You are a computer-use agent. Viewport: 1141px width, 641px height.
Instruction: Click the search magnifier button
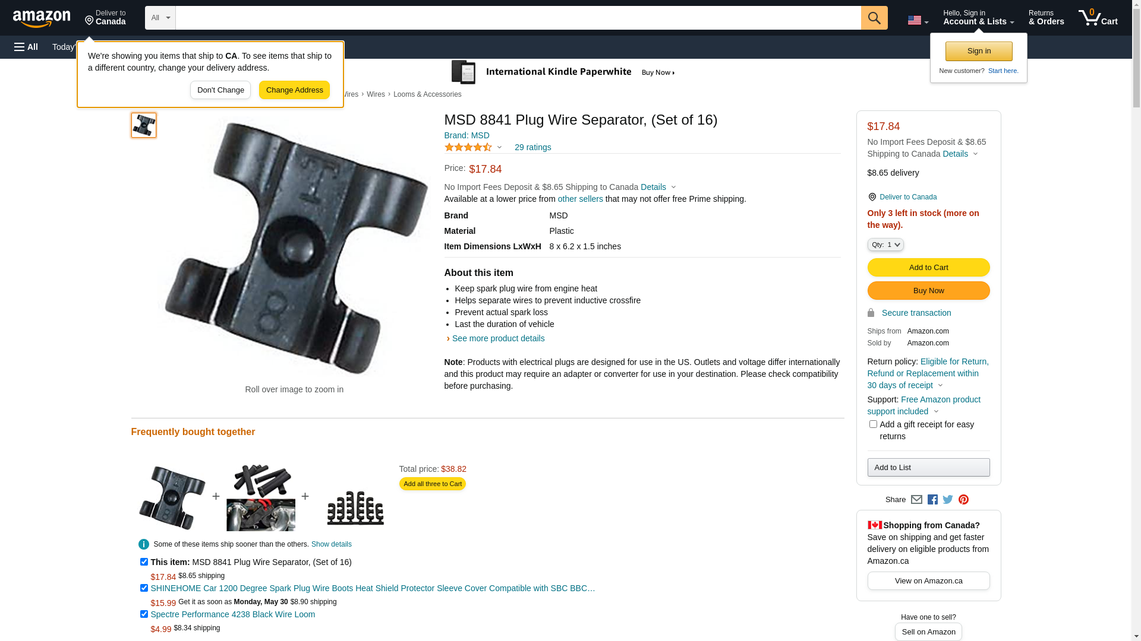click(874, 18)
